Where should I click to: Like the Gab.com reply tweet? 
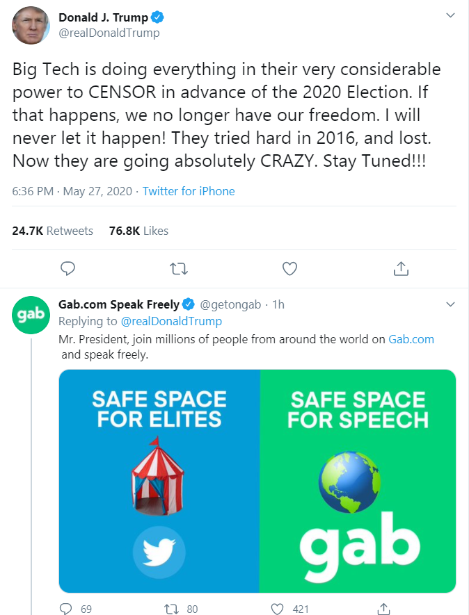tap(278, 609)
